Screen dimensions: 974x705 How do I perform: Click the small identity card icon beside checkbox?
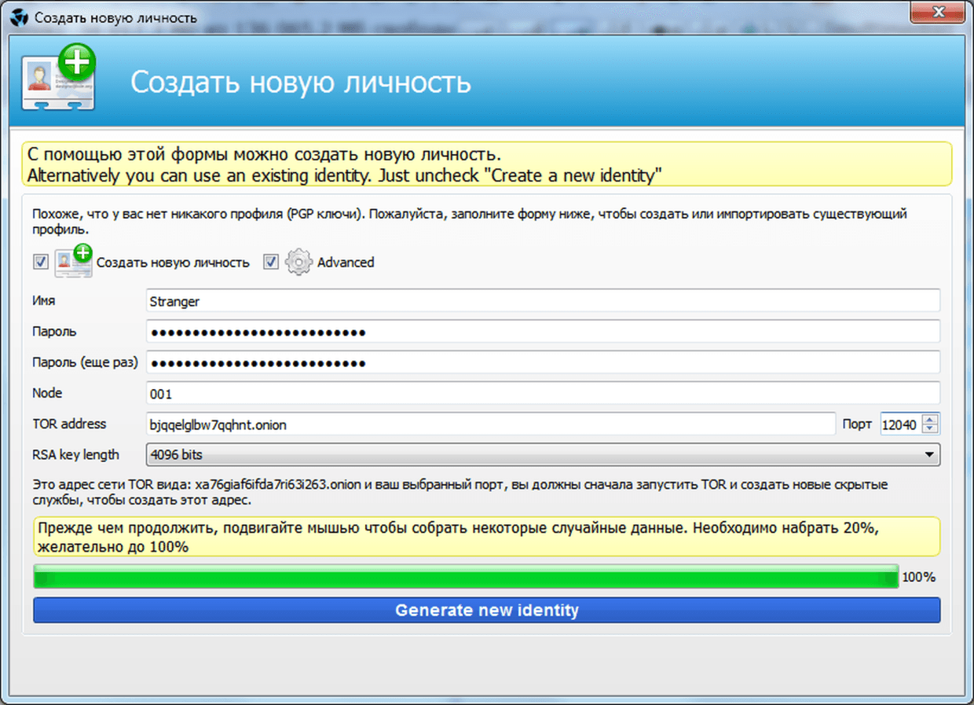[x=73, y=262]
